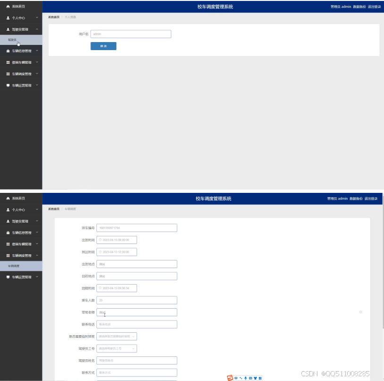This screenshot has width=384, height=381.
Task: Click 数据备份 link on 车辆调度 page header
Action: (356, 199)
